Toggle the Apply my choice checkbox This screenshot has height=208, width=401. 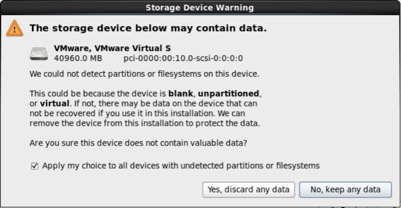(34, 166)
